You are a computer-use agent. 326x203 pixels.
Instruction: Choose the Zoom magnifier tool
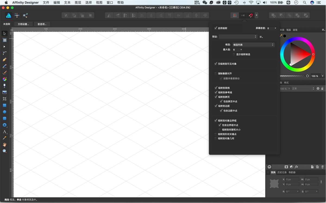4,151
